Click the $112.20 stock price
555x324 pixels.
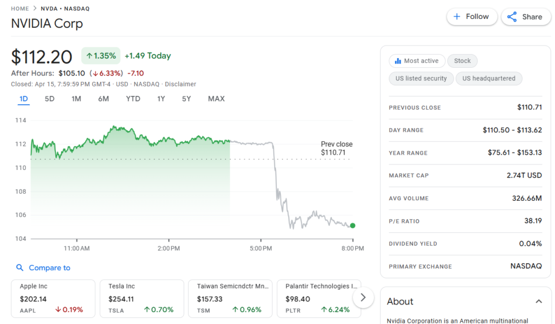[42, 57]
